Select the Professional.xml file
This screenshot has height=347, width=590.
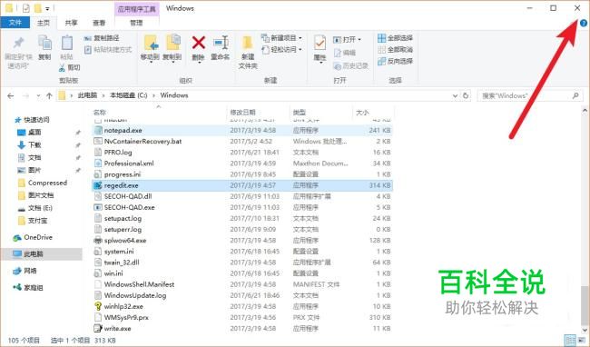pyautogui.click(x=242, y=164)
